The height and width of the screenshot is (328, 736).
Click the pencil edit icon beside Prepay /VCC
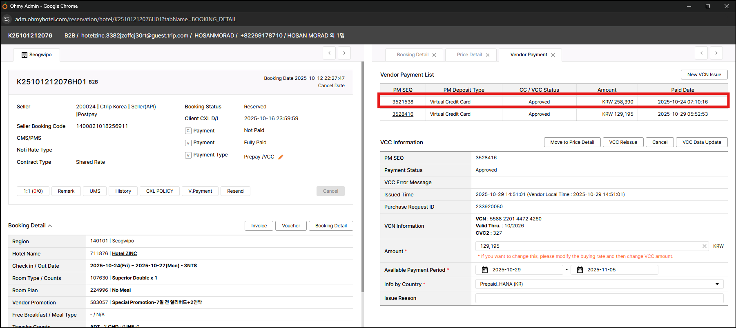(x=281, y=157)
